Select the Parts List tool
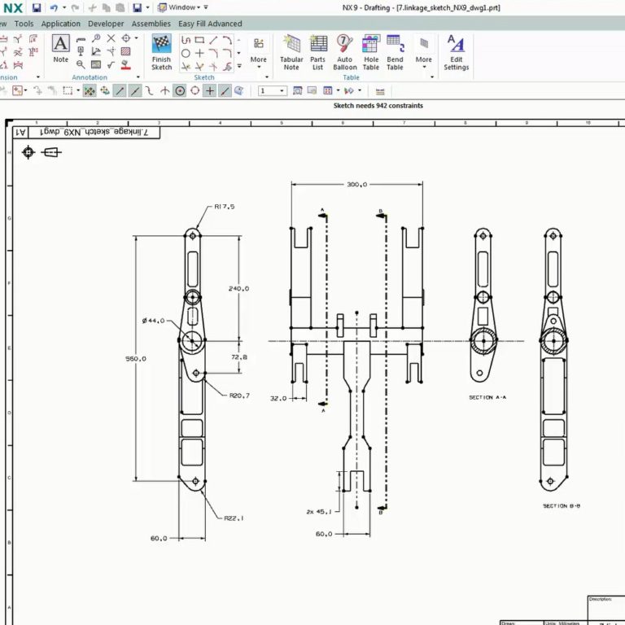Screen dimensions: 625x625 [318, 52]
